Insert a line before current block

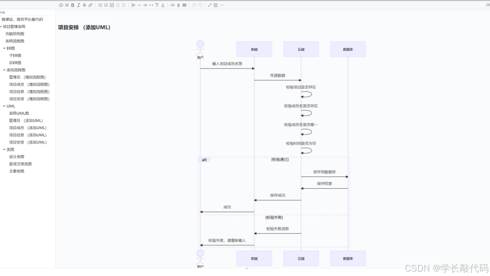(157, 5)
